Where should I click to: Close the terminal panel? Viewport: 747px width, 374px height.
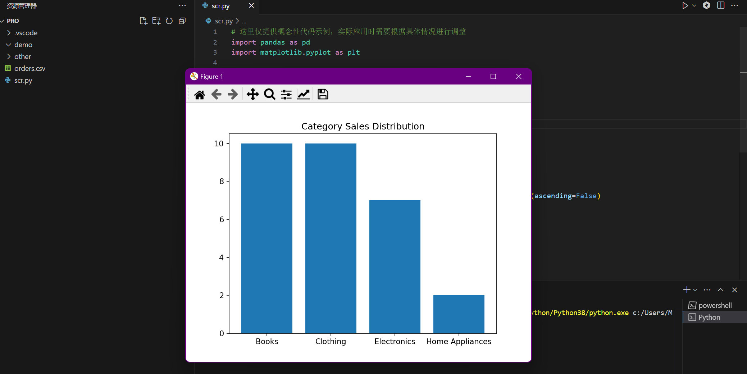tap(734, 290)
